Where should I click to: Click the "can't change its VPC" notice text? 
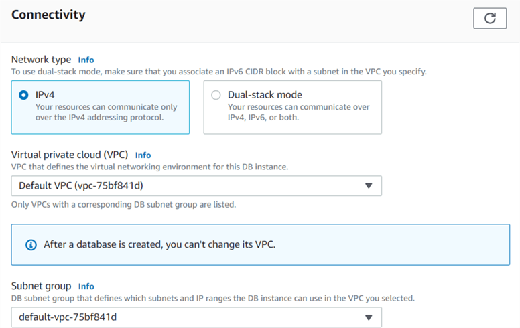[159, 244]
